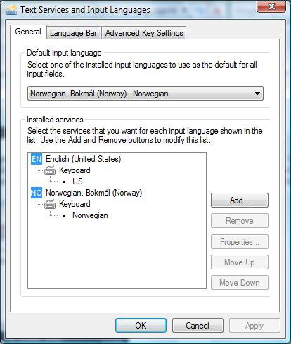The image size is (291, 344).
Task: Click the EN language badge icon
Action: tap(37, 159)
